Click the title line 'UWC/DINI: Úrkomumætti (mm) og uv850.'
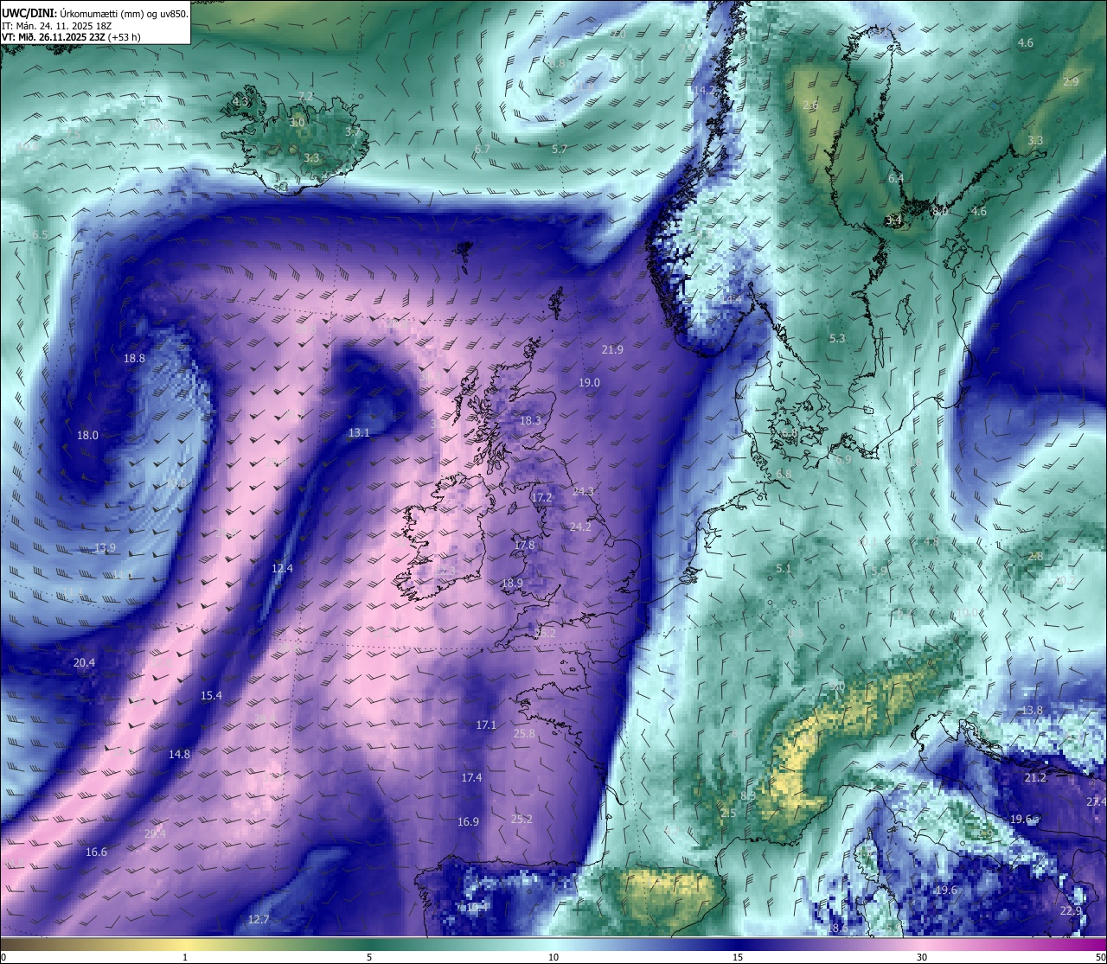This screenshot has width=1107, height=964. coord(94,14)
